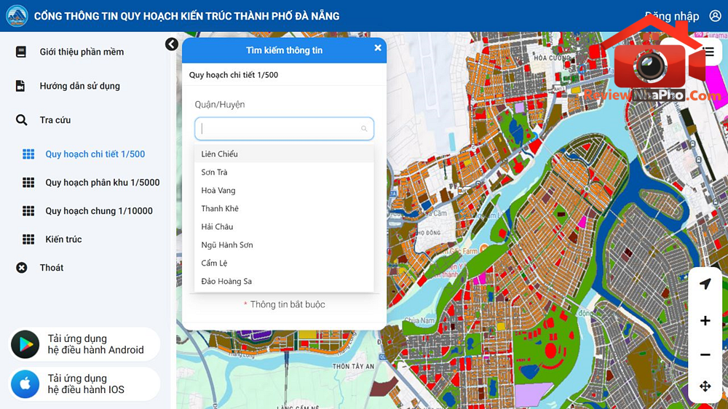The height and width of the screenshot is (409, 728).
Task: Select Quy hoạch chung 1/10000
Action: pos(99,211)
